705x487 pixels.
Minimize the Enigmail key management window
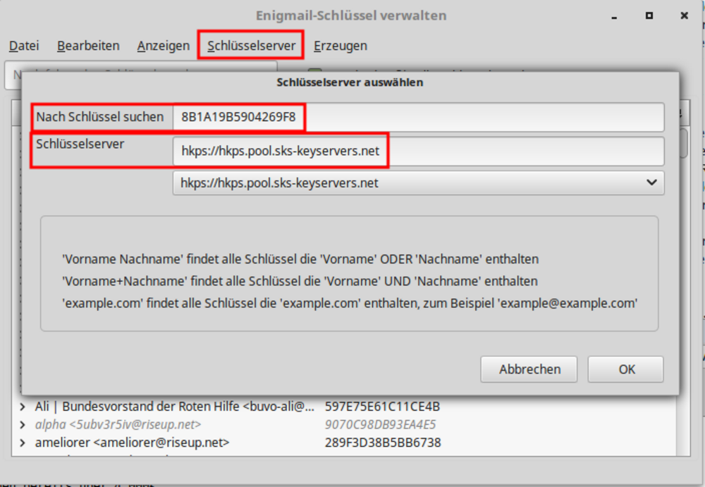click(x=614, y=16)
